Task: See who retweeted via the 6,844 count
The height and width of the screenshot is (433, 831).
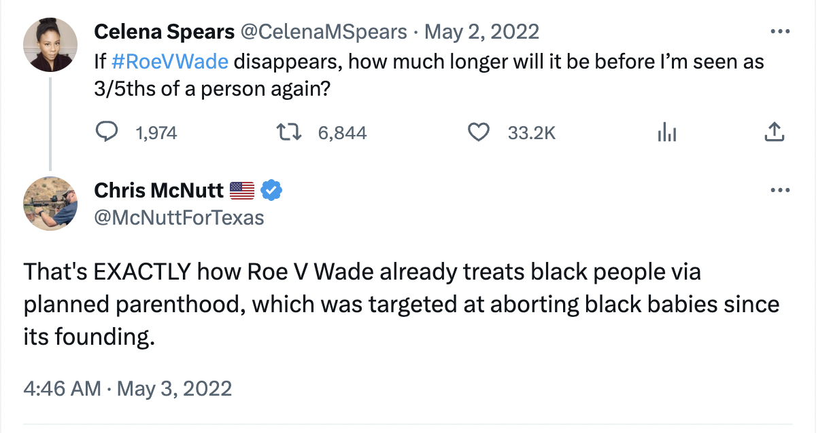Action: 342,132
